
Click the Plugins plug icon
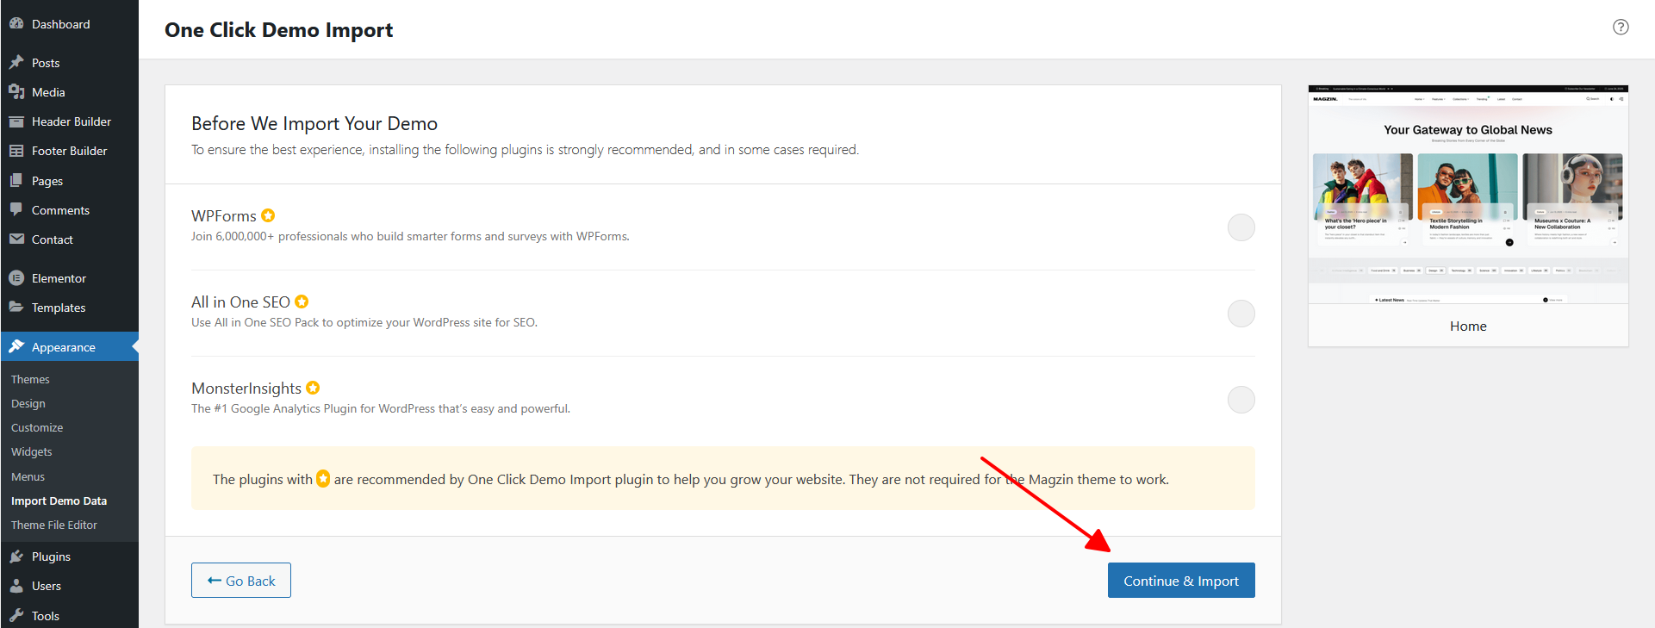[16, 556]
